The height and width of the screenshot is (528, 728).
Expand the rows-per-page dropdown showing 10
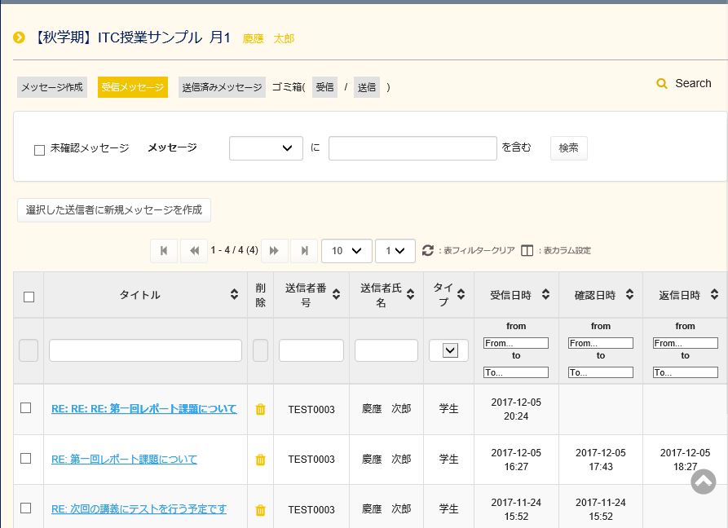pos(346,251)
